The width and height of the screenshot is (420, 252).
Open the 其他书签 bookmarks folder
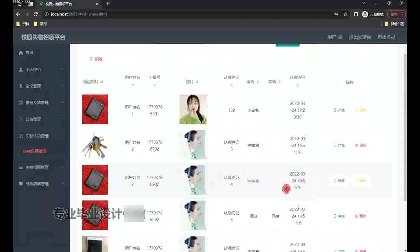(x=395, y=24)
